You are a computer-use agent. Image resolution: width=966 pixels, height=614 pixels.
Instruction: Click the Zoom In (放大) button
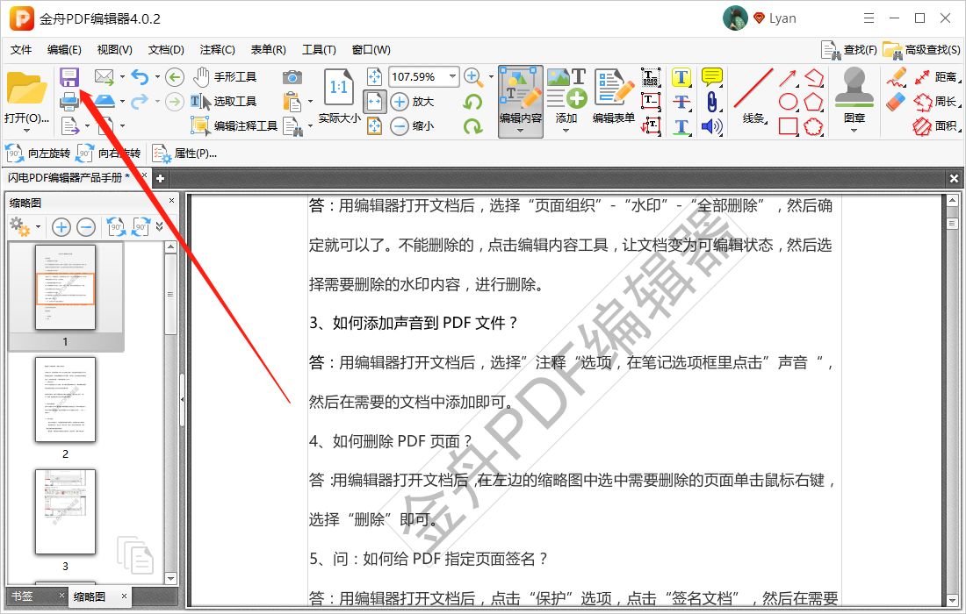pyautogui.click(x=412, y=102)
